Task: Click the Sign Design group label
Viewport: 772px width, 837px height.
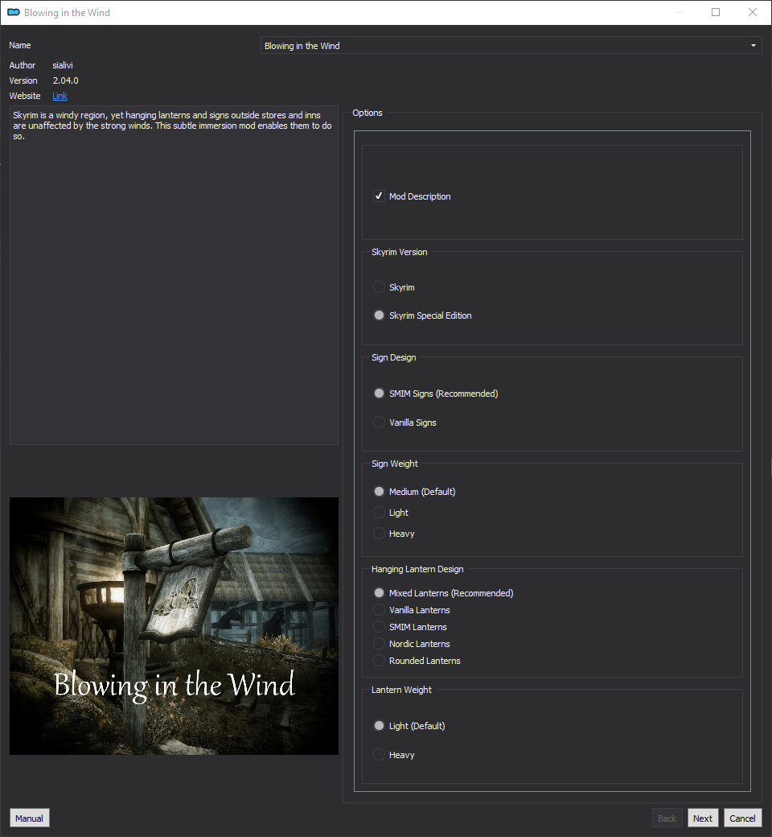Action: tap(394, 357)
